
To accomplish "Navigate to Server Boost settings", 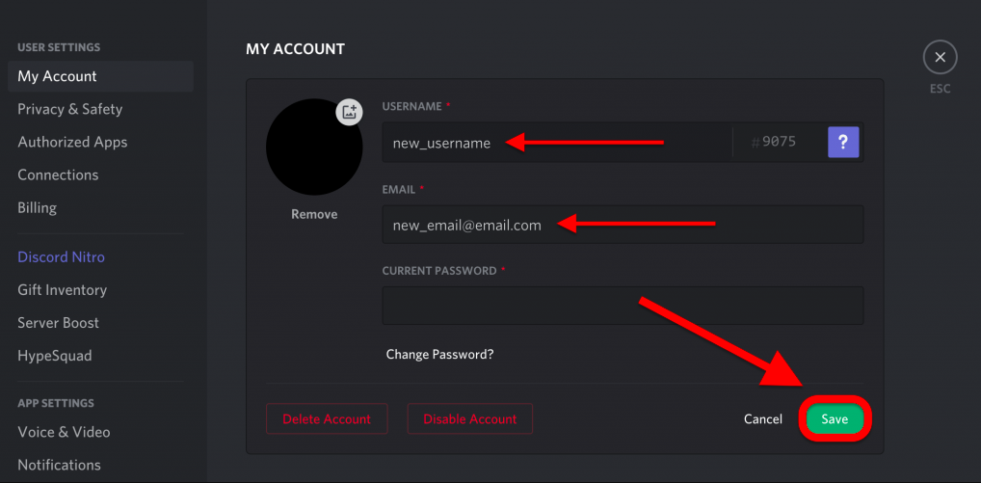I will 58,323.
